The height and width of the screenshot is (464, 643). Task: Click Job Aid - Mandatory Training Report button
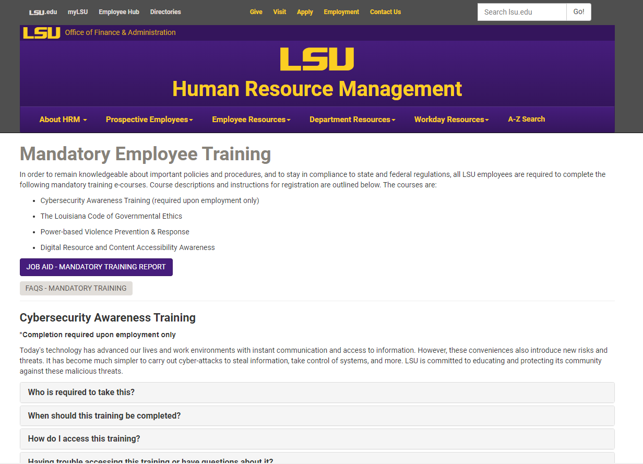(x=96, y=267)
